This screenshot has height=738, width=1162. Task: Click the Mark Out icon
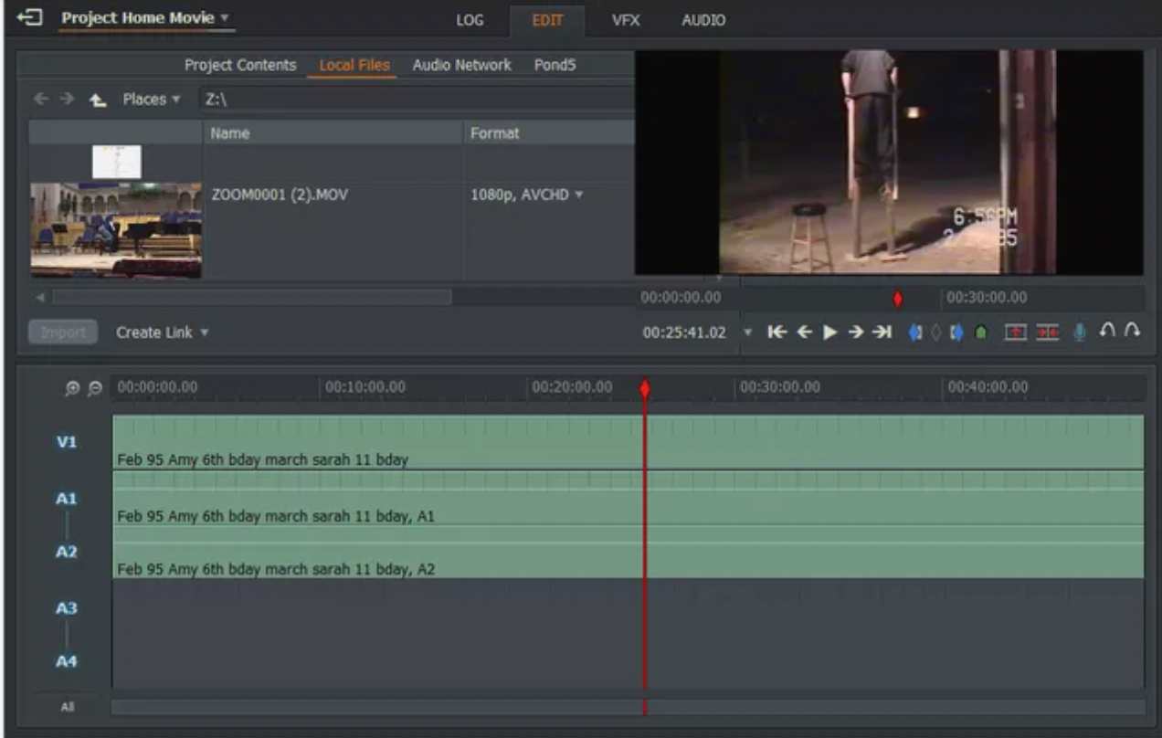coord(956,332)
